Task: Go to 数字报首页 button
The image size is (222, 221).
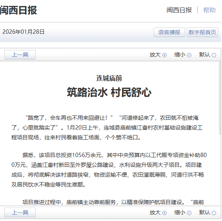Action: click(202, 32)
